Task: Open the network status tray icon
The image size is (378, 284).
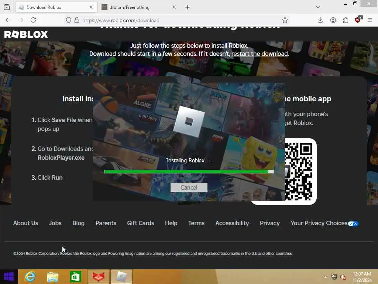Action: [334, 277]
